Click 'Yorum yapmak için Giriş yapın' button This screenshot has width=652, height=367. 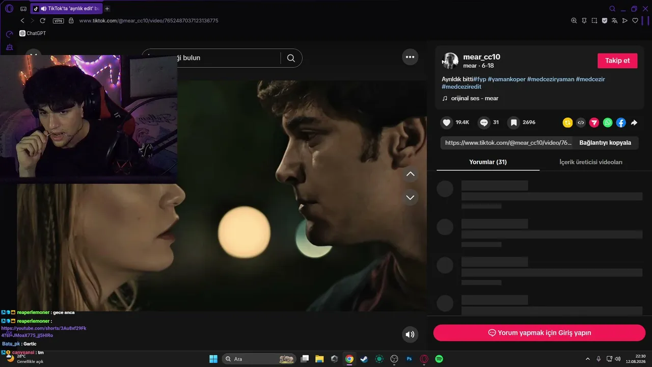coord(539,333)
